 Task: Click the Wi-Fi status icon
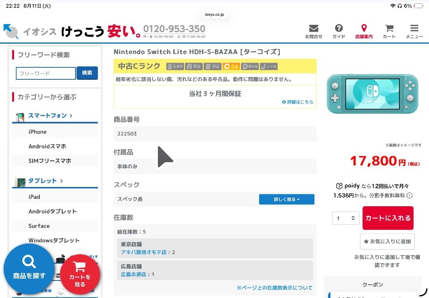(x=393, y=6)
